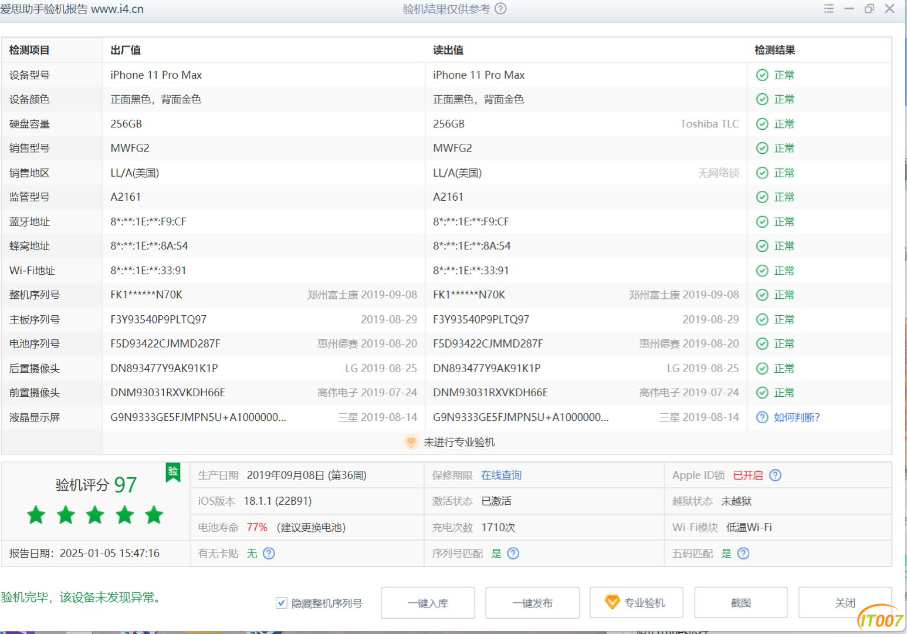Image resolution: width=907 pixels, height=634 pixels.
Task: Click help icon beside 有无卡贴 无
Action: click(x=269, y=554)
